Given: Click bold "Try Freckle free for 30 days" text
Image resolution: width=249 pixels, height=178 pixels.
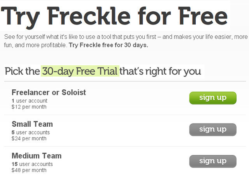Looking at the screenshot, I should pyautogui.click(x=108, y=45).
